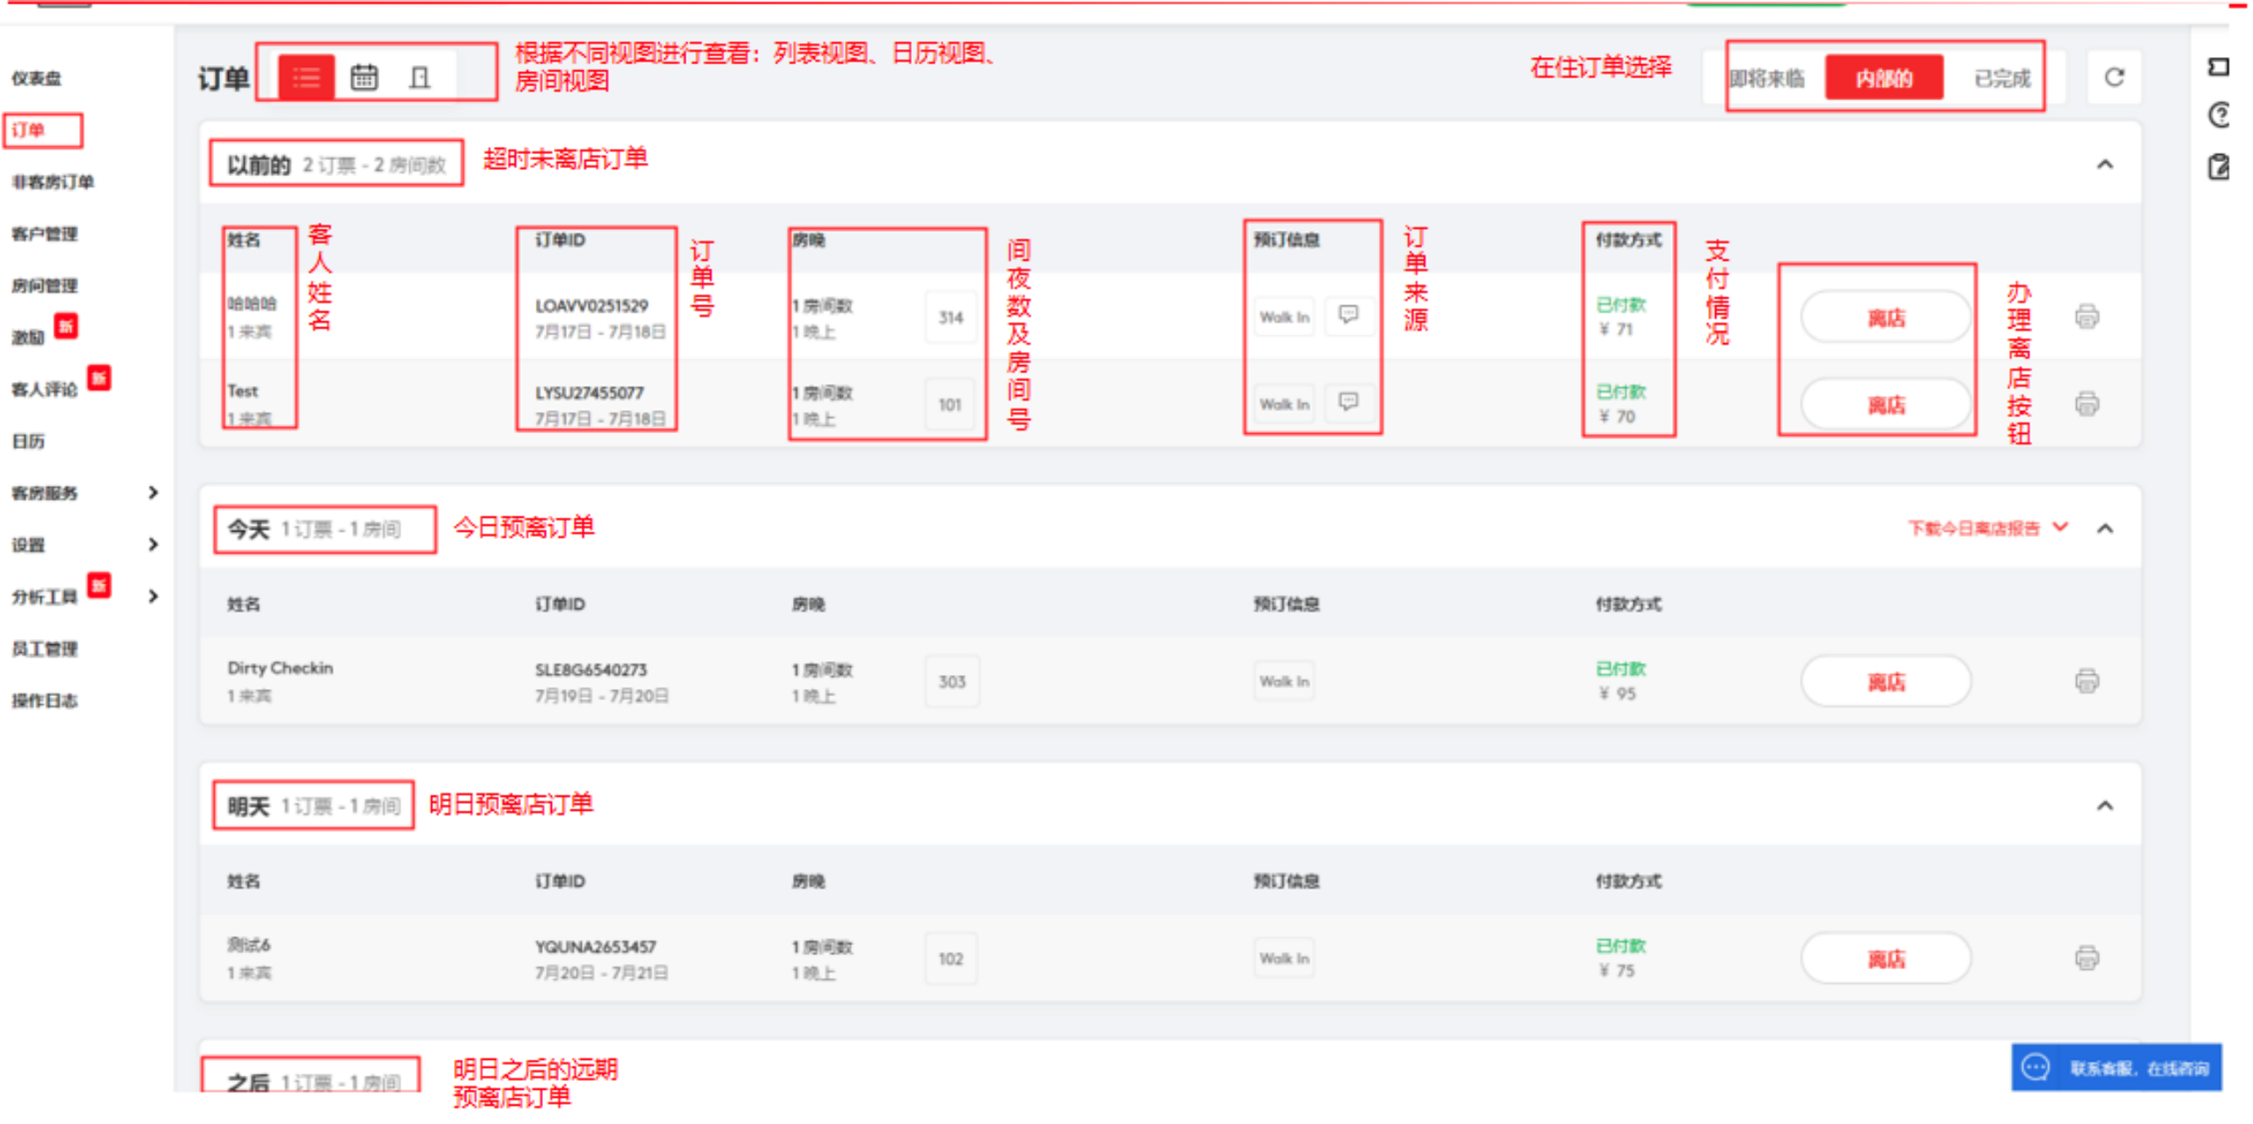
Task: Open 客户管理 in the sidebar menu
Action: click(x=45, y=234)
